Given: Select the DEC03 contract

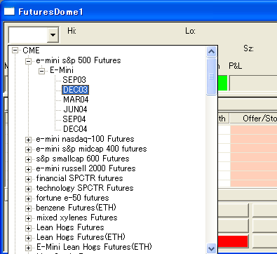Looking at the screenshot, I should 75,90.
